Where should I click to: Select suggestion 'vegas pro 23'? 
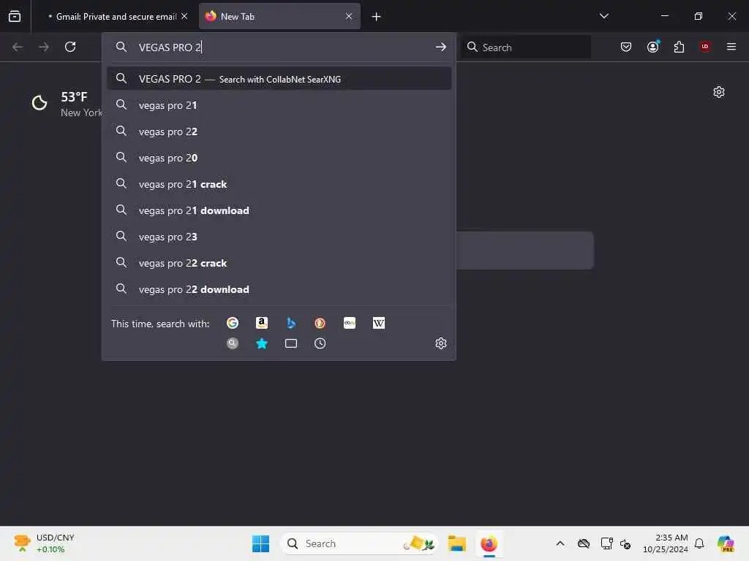[x=279, y=237]
